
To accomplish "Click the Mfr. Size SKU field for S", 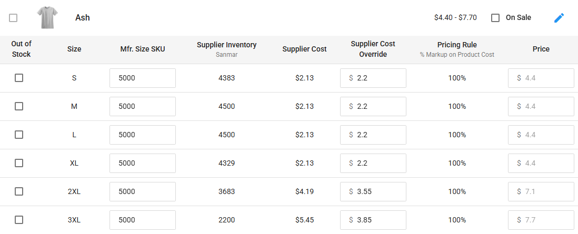I will (142, 78).
